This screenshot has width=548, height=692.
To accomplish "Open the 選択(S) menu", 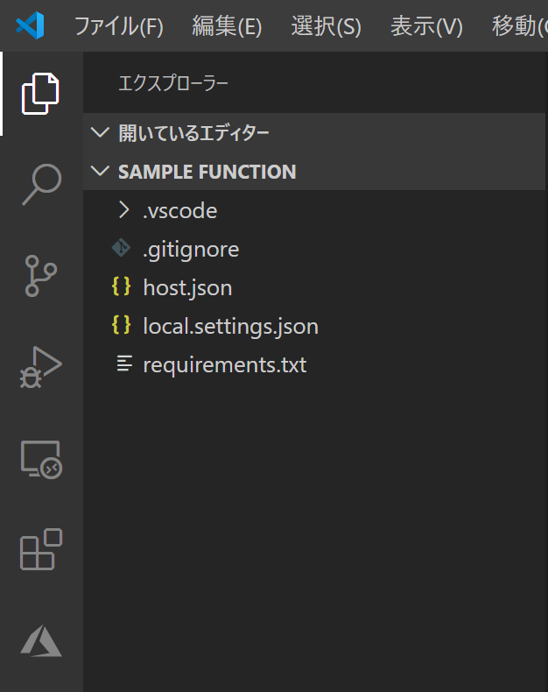I will coord(326,26).
